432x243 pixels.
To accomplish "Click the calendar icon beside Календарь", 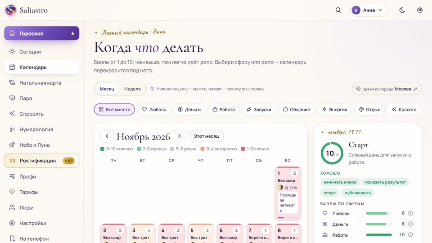I will (12, 67).
